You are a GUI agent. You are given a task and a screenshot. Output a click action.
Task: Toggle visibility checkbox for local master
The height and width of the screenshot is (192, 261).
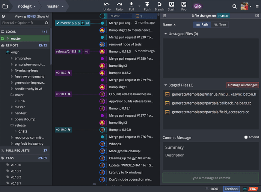[3, 39]
